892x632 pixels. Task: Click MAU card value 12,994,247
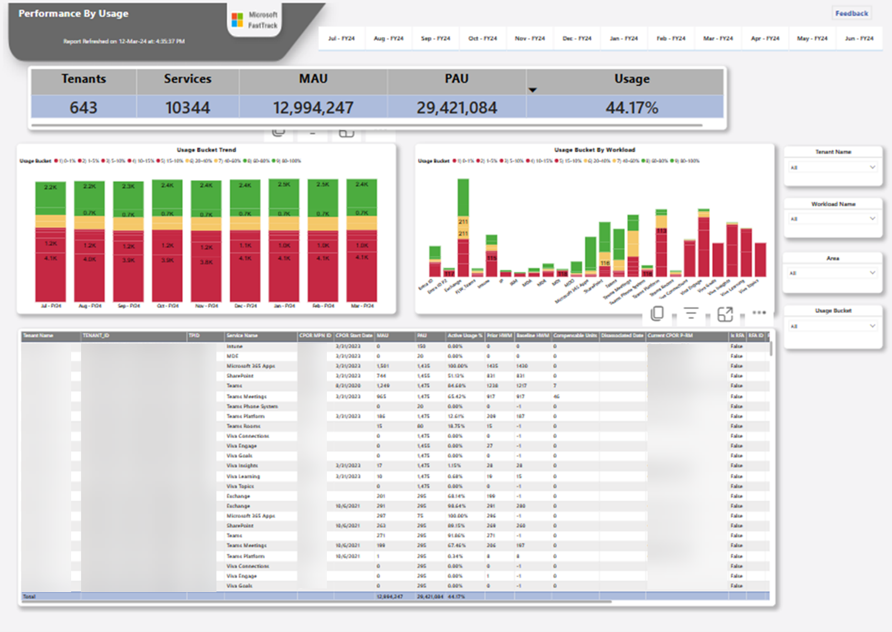pos(313,107)
